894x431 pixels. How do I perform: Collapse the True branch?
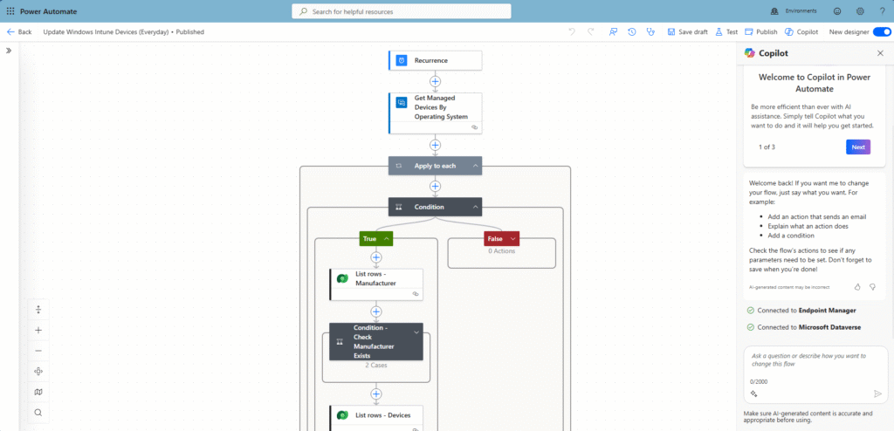click(x=387, y=238)
